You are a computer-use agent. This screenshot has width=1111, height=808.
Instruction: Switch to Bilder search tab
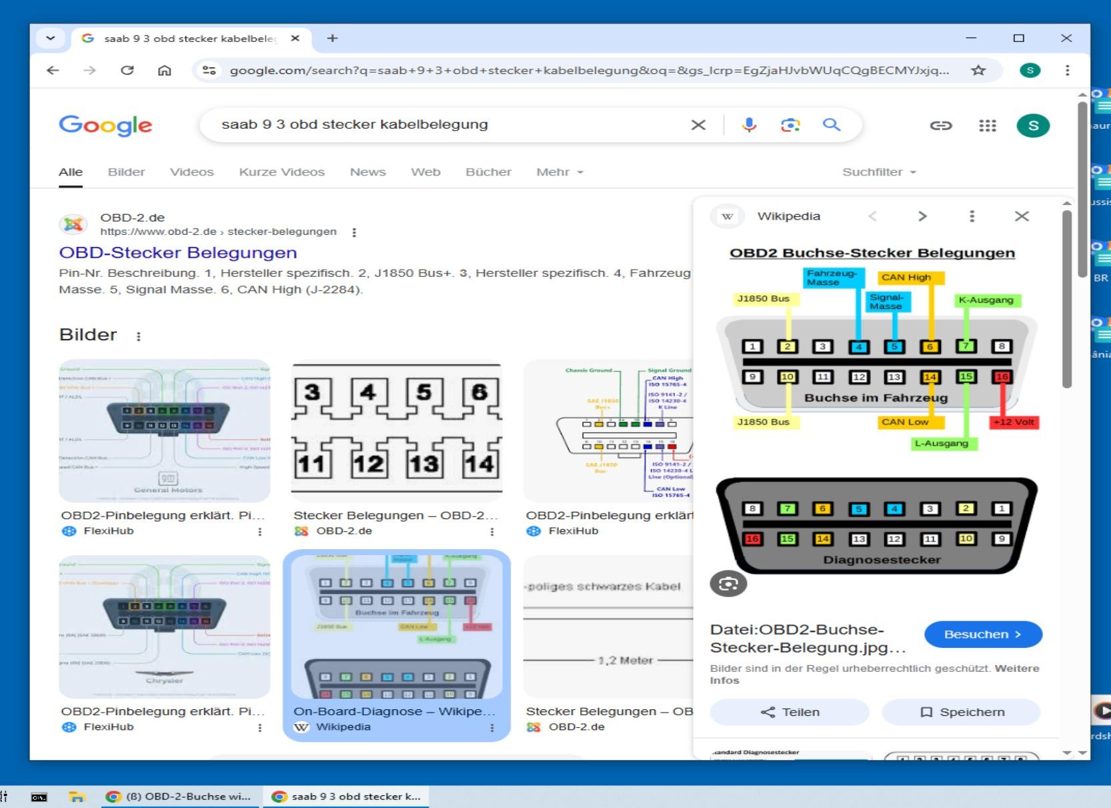coord(126,172)
